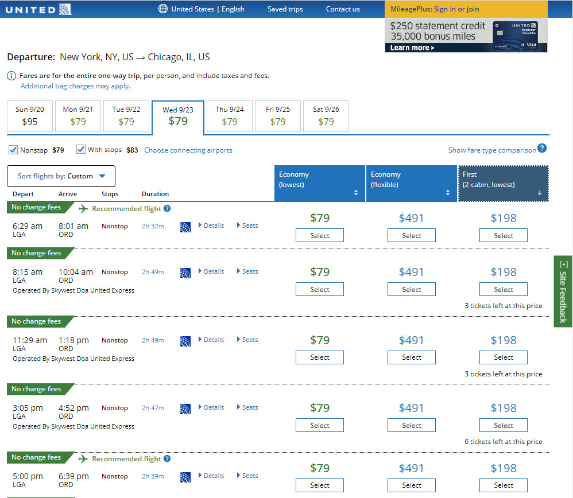Select the $198 First fare on 3:05 pm flight

point(503,425)
